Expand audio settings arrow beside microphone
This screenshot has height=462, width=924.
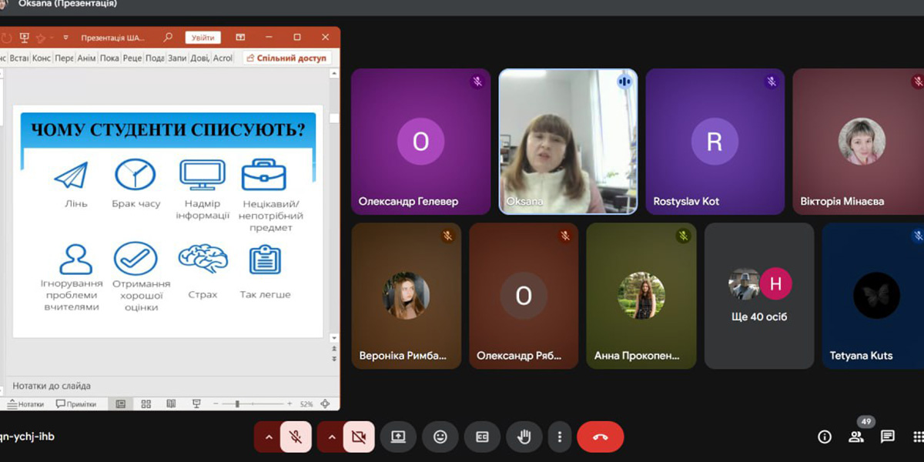pyautogui.click(x=268, y=437)
